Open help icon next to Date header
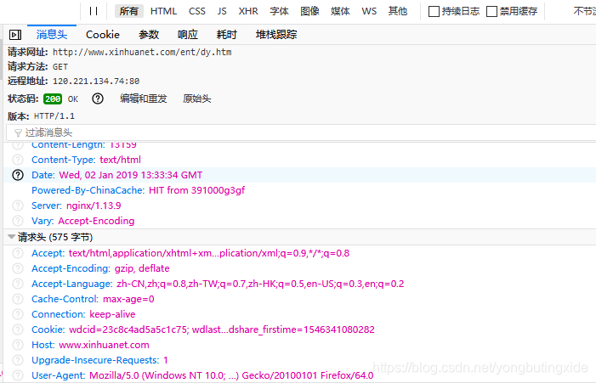 (x=18, y=175)
